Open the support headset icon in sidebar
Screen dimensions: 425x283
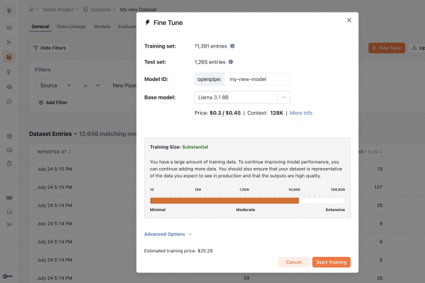[x=9, y=212]
